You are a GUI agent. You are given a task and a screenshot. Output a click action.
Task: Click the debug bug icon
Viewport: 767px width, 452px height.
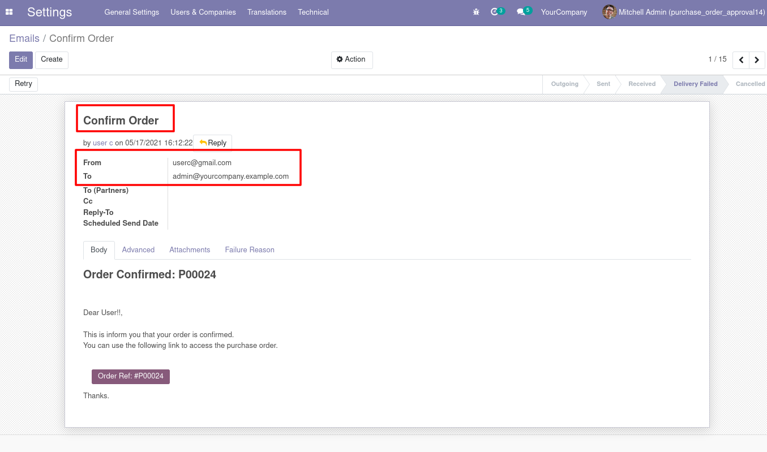pos(476,12)
